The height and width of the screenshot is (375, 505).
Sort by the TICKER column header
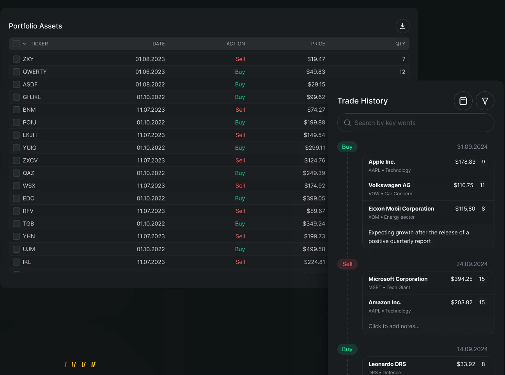pos(39,44)
